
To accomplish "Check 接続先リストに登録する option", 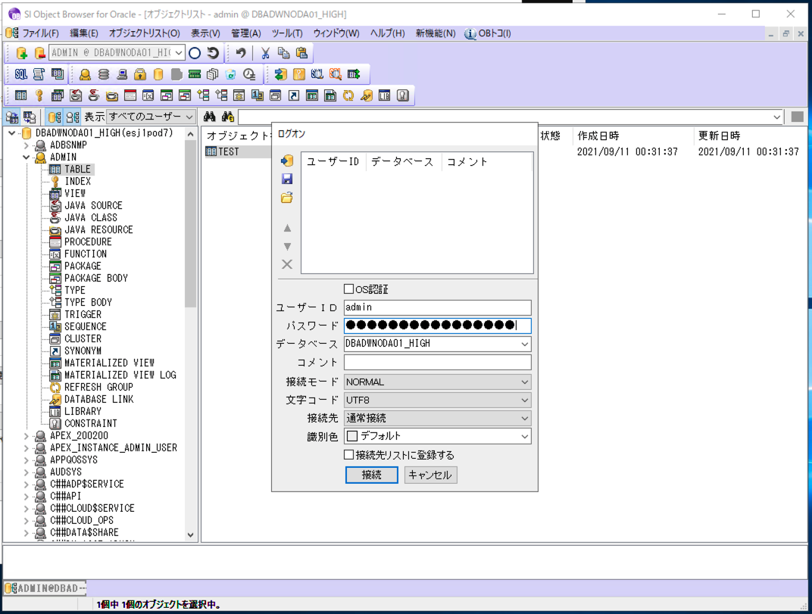I will tap(348, 454).
